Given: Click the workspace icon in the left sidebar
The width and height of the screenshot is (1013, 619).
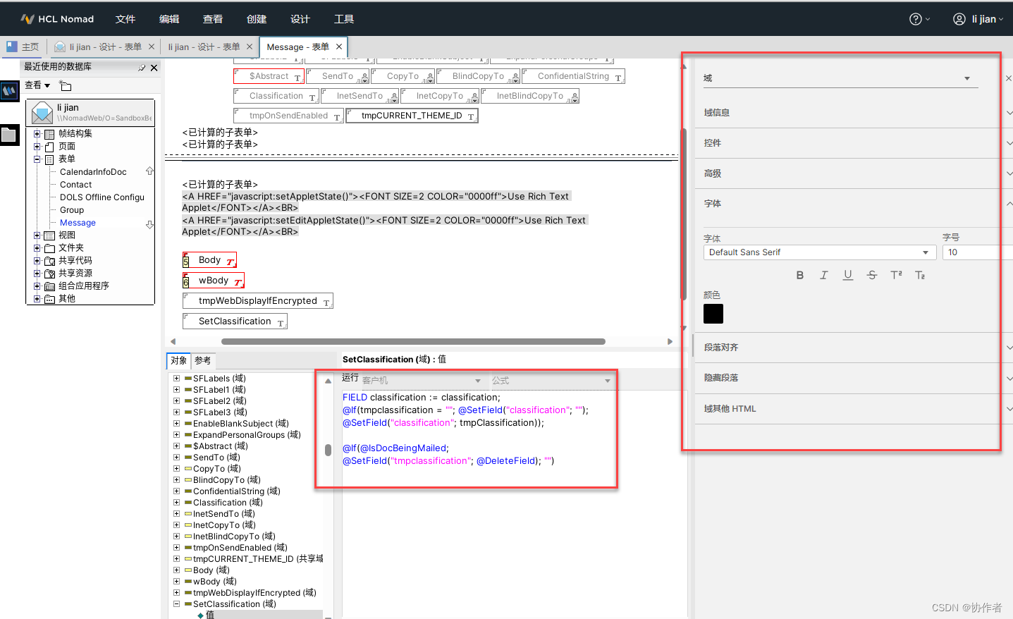Looking at the screenshot, I should pos(9,91).
